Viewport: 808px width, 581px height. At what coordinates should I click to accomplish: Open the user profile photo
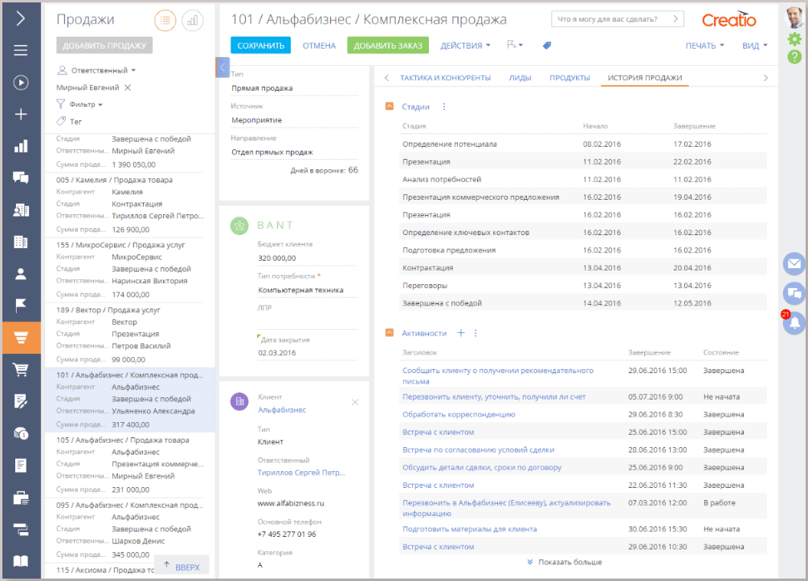[x=794, y=18]
